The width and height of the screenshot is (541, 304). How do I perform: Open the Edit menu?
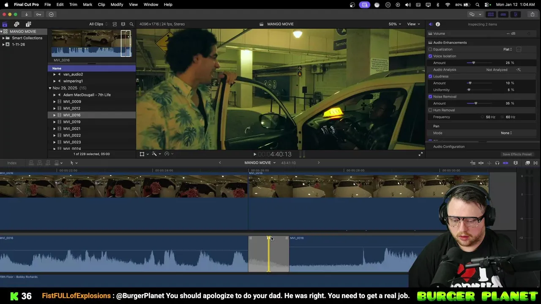pyautogui.click(x=60, y=5)
